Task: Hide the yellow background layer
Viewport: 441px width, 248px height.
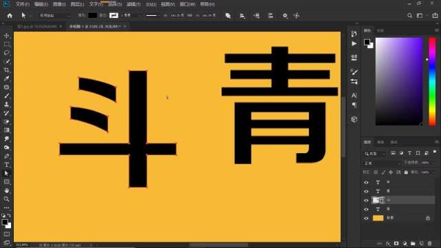Action: coord(366,218)
